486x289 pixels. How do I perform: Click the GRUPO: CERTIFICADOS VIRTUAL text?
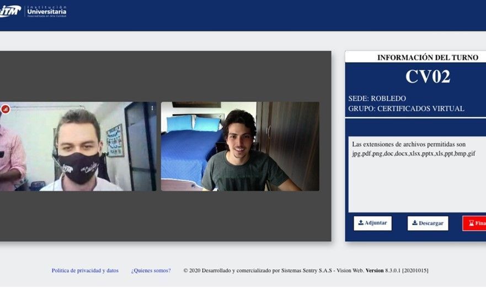(406, 108)
